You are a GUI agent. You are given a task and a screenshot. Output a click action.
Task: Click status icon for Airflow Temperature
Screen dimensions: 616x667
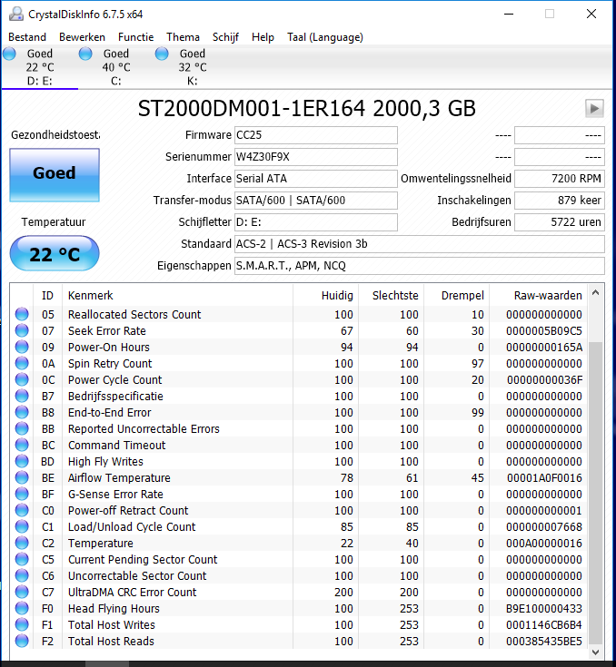pyautogui.click(x=22, y=477)
